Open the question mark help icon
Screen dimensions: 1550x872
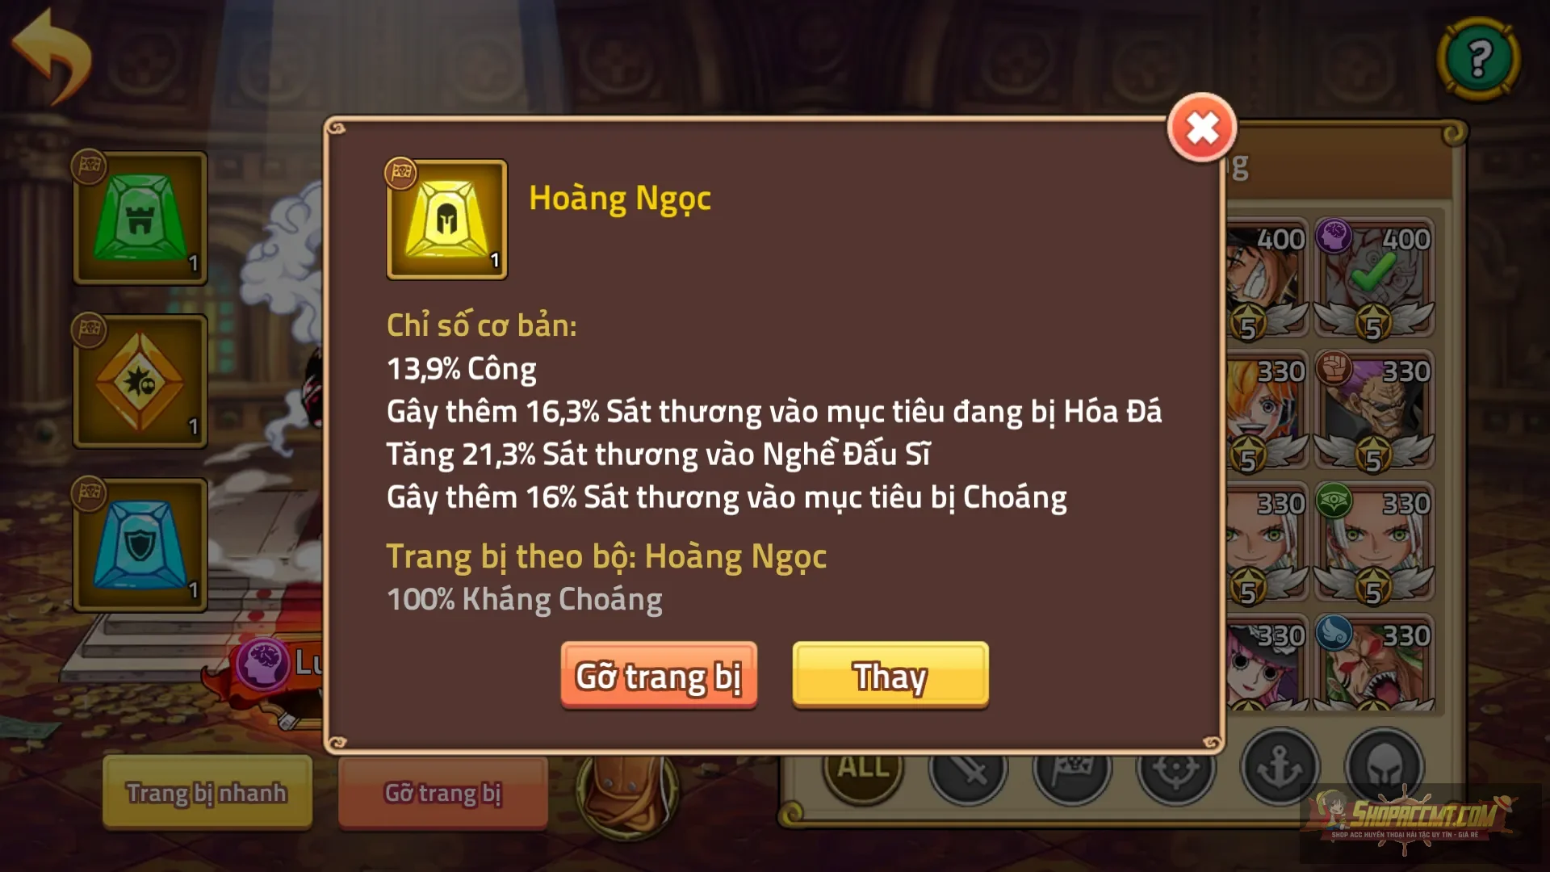click(1479, 59)
